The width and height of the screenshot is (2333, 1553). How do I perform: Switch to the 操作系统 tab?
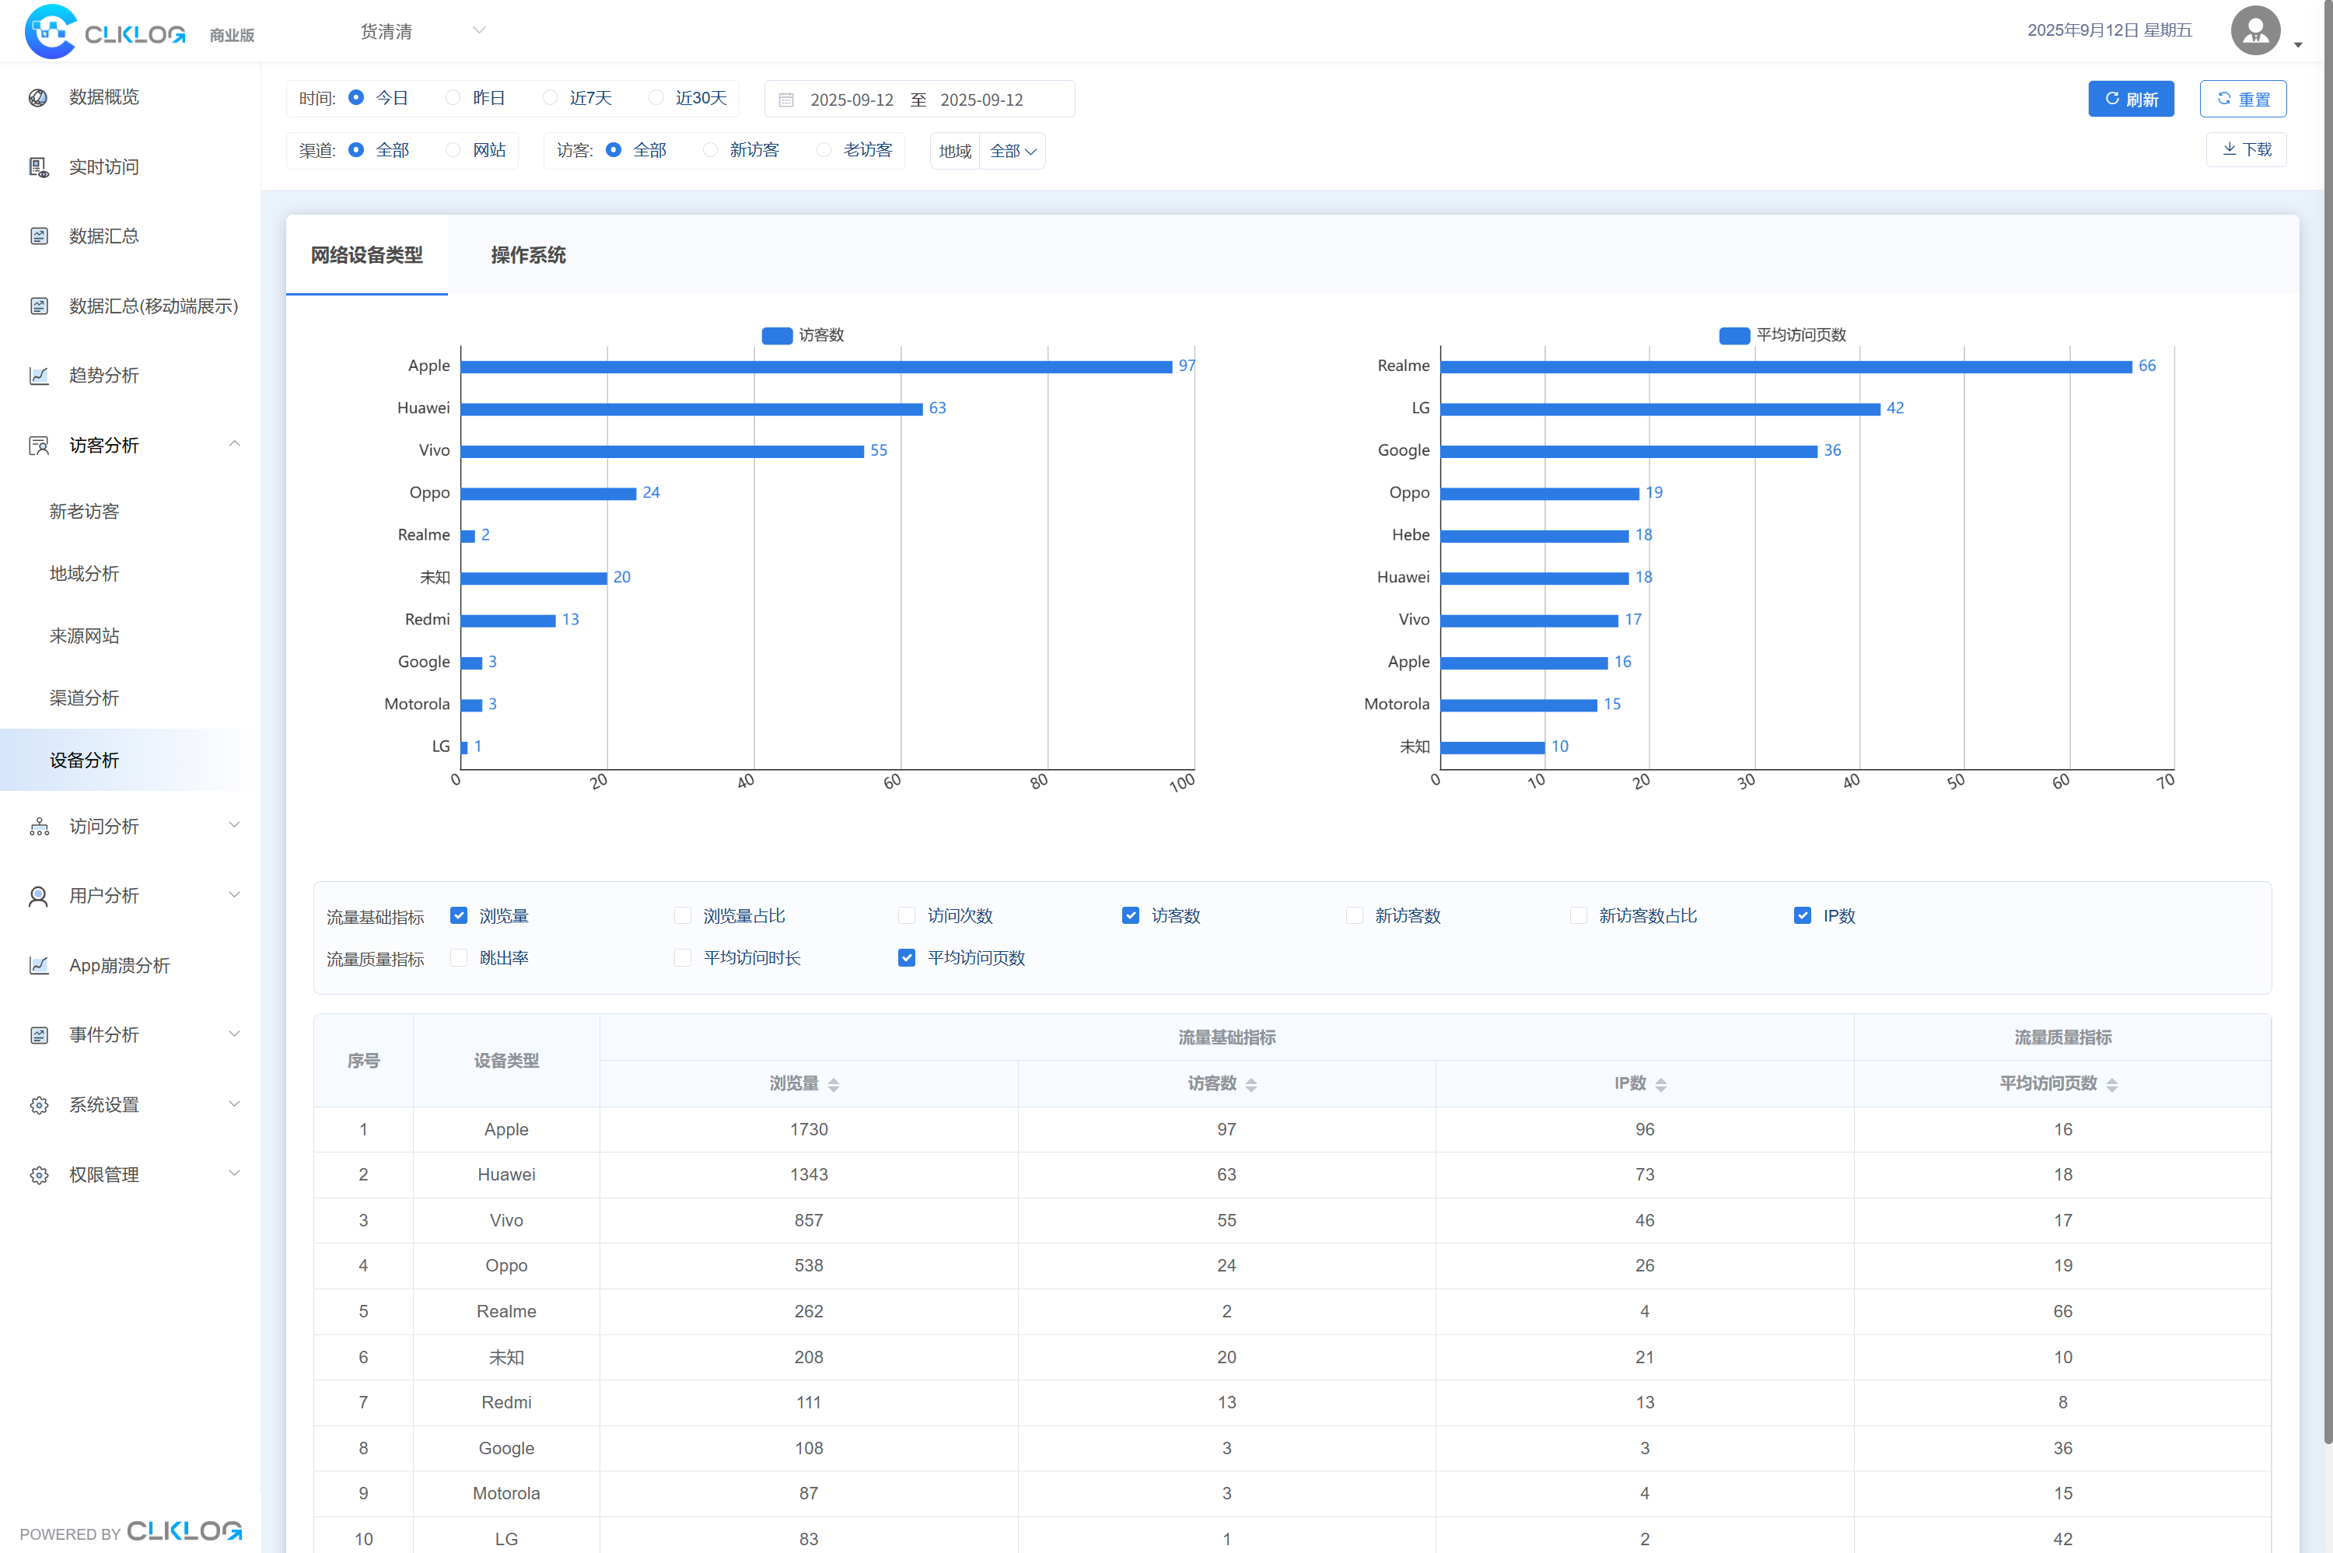tap(528, 256)
